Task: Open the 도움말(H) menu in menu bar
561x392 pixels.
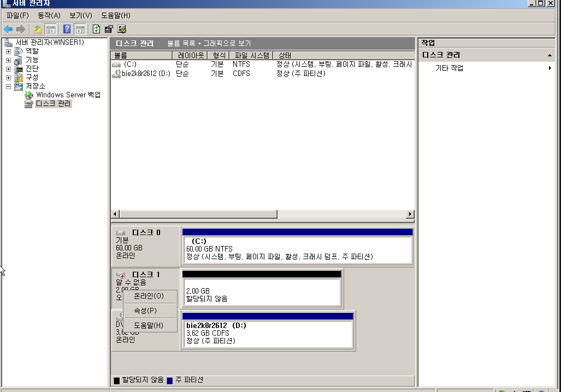Action: click(116, 15)
